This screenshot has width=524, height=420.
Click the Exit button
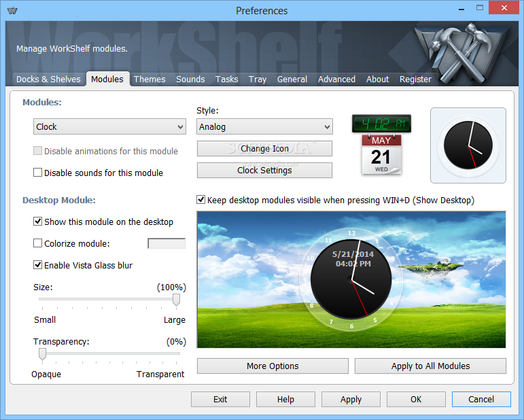point(220,400)
